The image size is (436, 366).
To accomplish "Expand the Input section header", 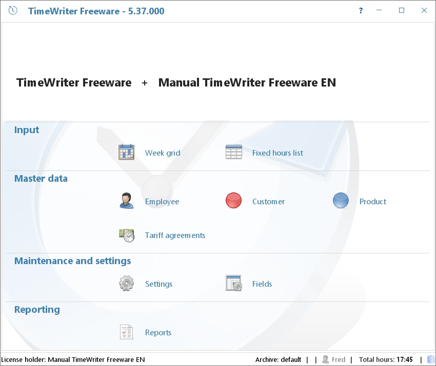I will pos(26,130).
